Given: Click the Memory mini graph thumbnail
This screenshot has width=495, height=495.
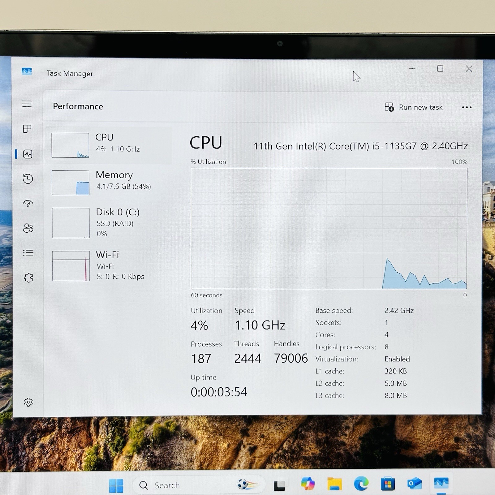Looking at the screenshot, I should click(x=71, y=183).
